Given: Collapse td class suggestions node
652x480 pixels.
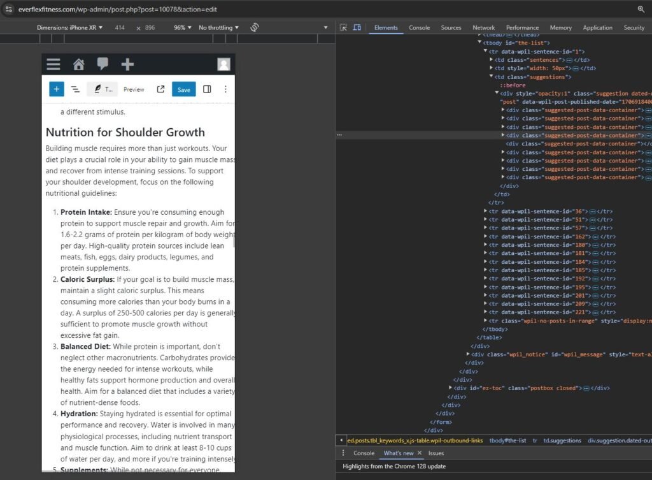Looking at the screenshot, I should (x=491, y=76).
